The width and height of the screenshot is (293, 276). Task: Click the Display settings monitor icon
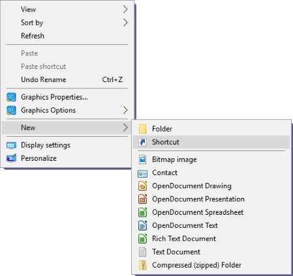tap(11, 145)
